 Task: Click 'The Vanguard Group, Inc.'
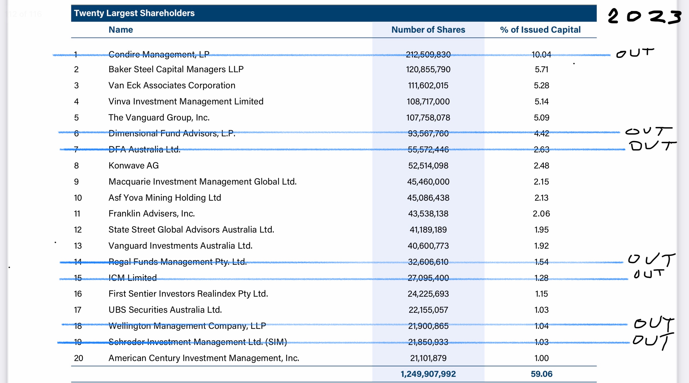tap(159, 117)
